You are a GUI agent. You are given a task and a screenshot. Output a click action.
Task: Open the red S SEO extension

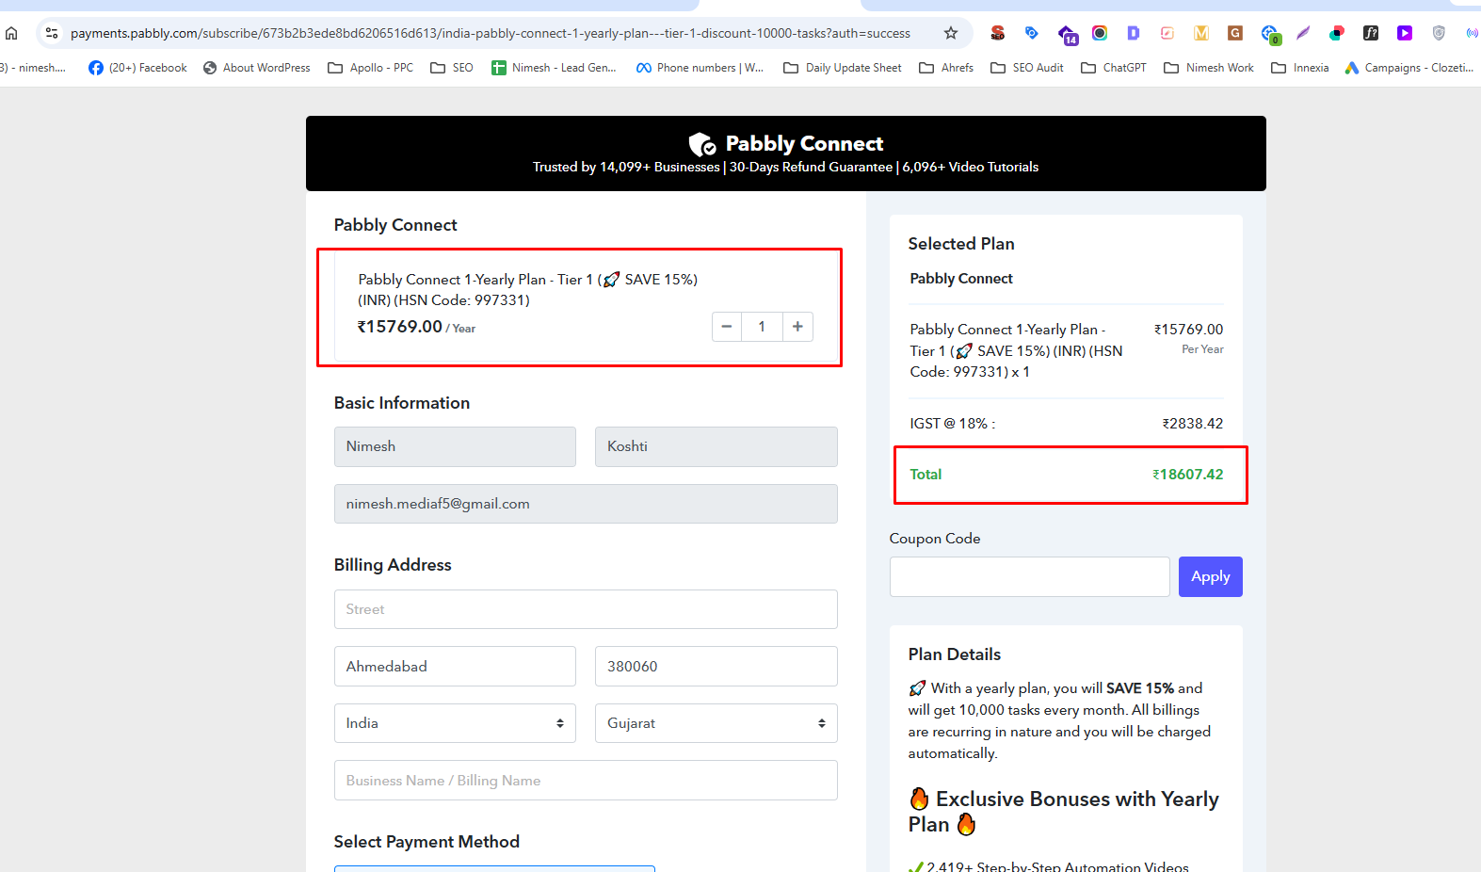tap(998, 33)
